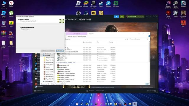Open the Roblox Player desktop shortcut
This screenshot has height=106, width=189.
click(x=79, y=4)
